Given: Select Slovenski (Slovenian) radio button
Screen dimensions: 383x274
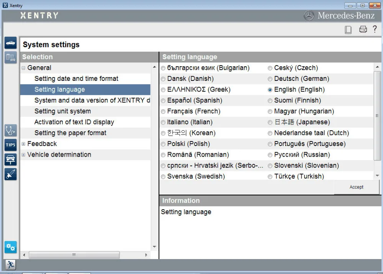Looking at the screenshot, I should 270,166.
